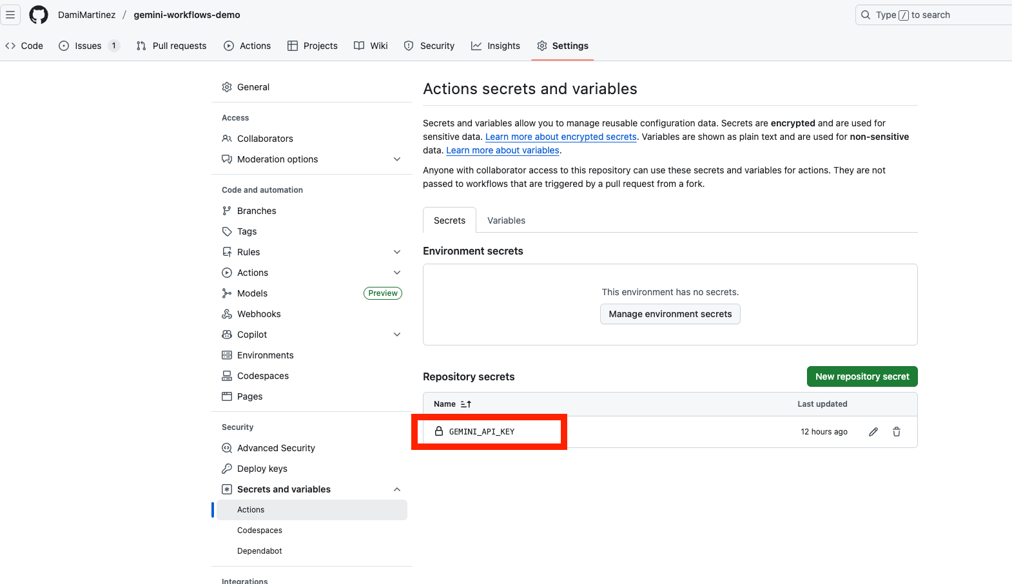Expand the Copilot settings section

click(397, 335)
